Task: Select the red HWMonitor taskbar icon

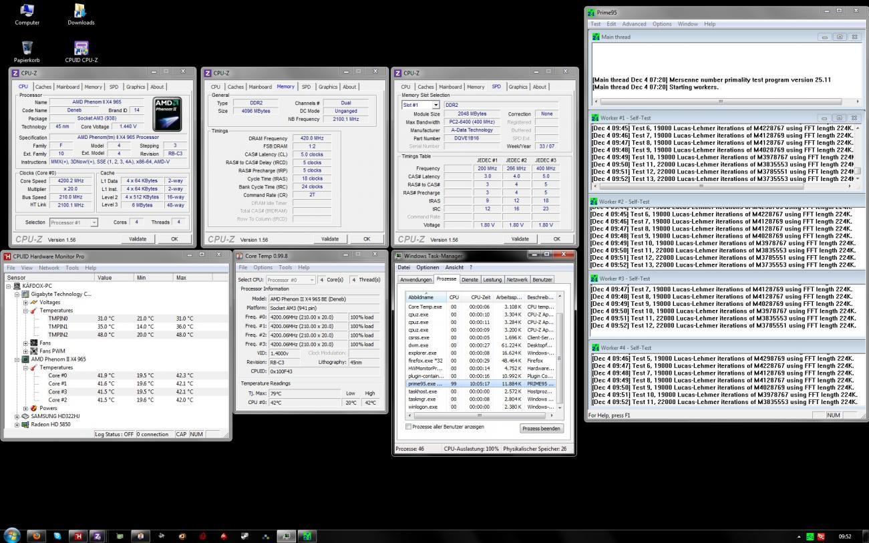Action: [x=78, y=536]
